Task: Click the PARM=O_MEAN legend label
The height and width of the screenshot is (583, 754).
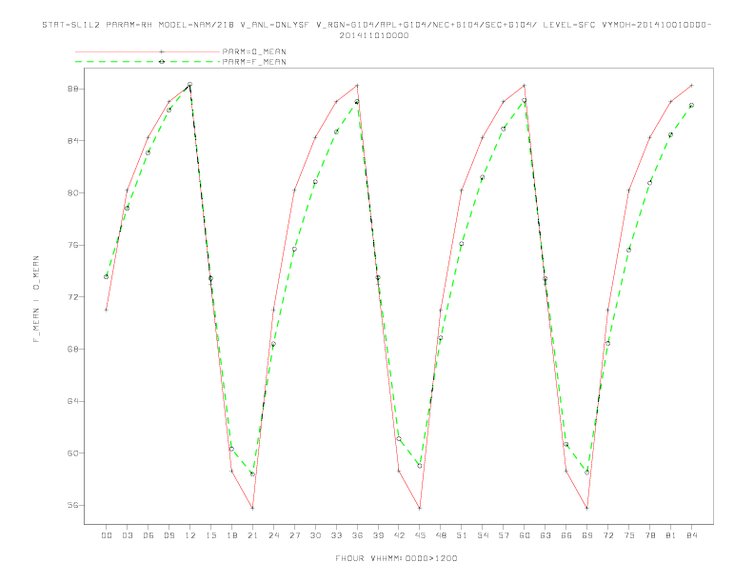Action: (254, 51)
